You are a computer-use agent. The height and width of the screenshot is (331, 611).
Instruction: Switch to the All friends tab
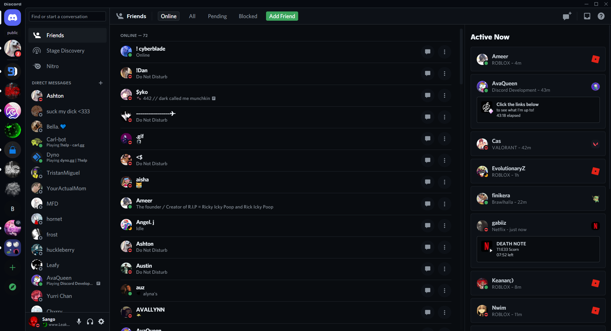[192, 16]
